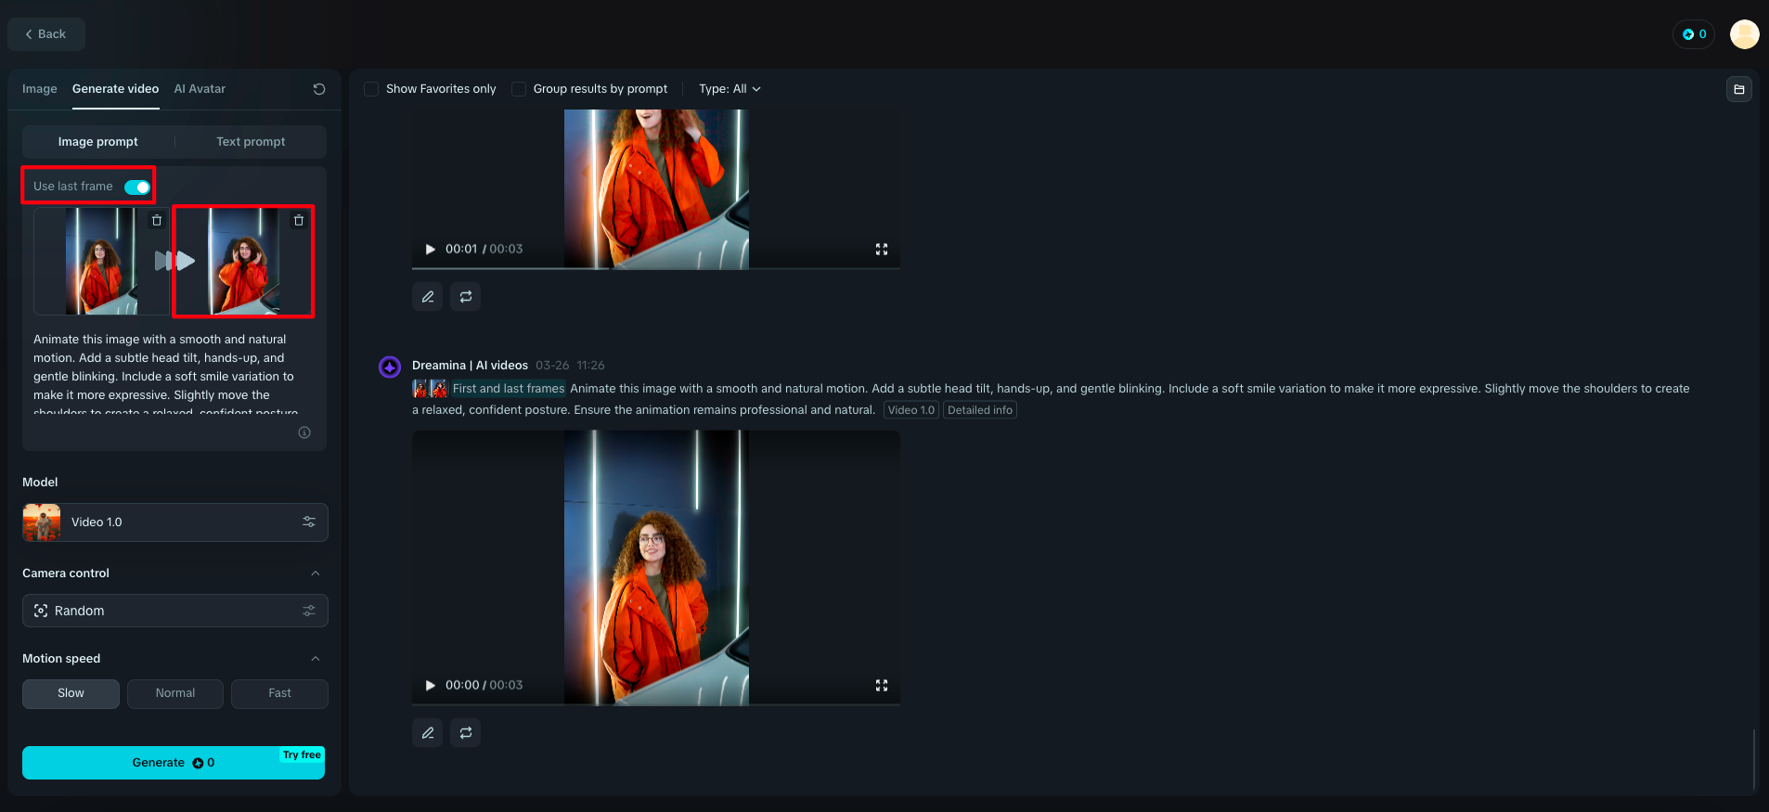Select the first frame thumbnail

point(102,262)
